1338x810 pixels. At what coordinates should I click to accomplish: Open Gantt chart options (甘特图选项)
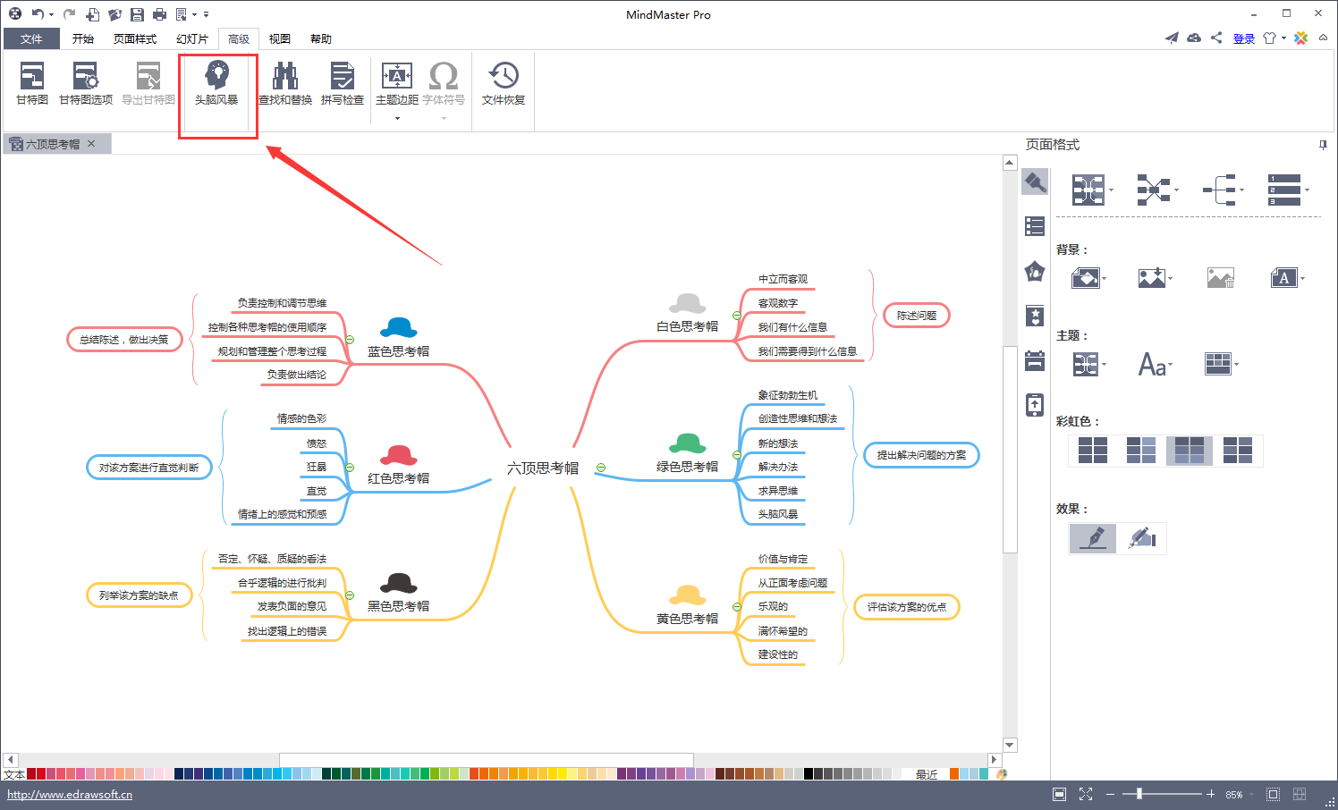tap(86, 83)
